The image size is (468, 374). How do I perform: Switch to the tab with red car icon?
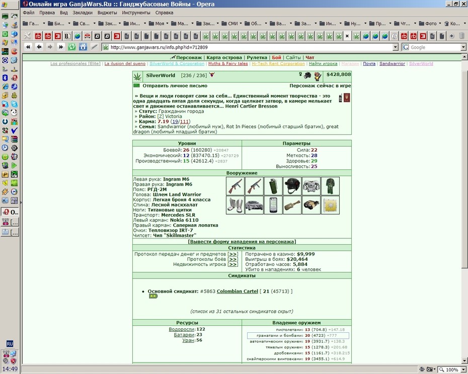87,36
